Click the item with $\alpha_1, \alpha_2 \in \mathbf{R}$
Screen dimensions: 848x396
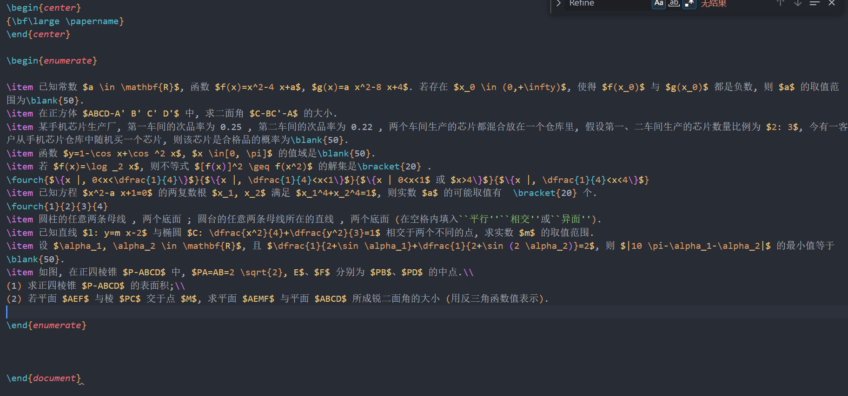(421, 253)
